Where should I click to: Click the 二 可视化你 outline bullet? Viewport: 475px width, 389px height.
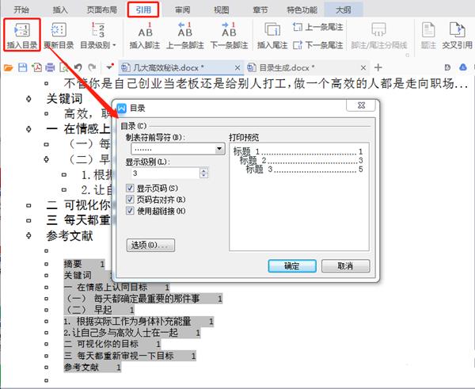pyautogui.click(x=28, y=205)
